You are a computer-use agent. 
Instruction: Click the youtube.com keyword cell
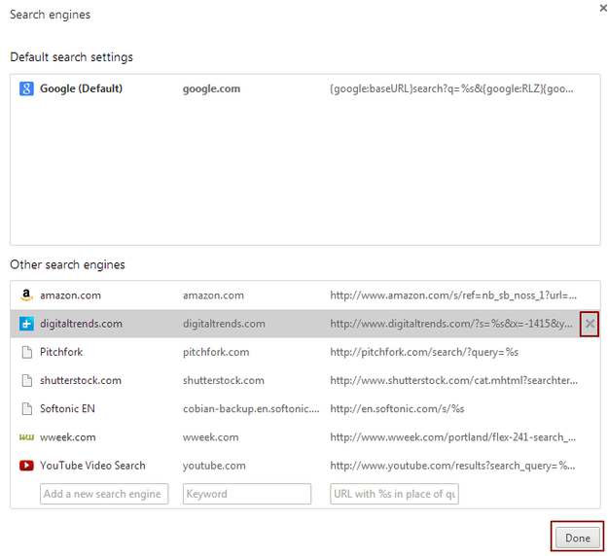click(214, 466)
